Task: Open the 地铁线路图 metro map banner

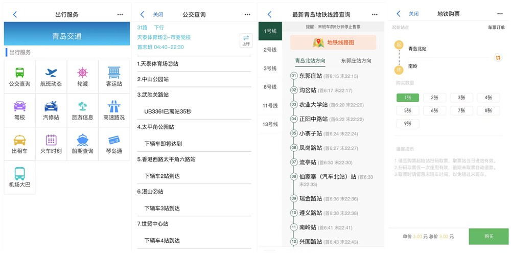Action: point(333,42)
